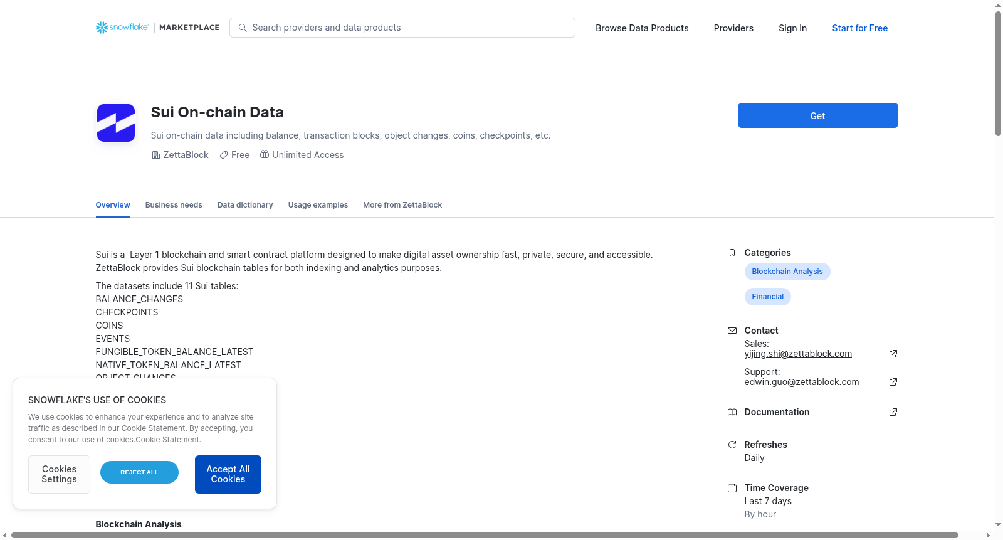Click the Snowflake logo icon
The image size is (1003, 540).
click(x=102, y=28)
